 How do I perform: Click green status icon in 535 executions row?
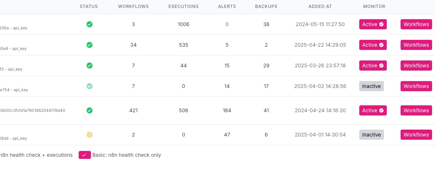point(90,45)
